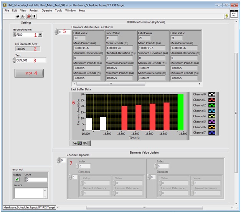This screenshot has width=241, height=213.
Task: Click the RT HOST VI icon thumbnail
Action: [x=234, y=13]
